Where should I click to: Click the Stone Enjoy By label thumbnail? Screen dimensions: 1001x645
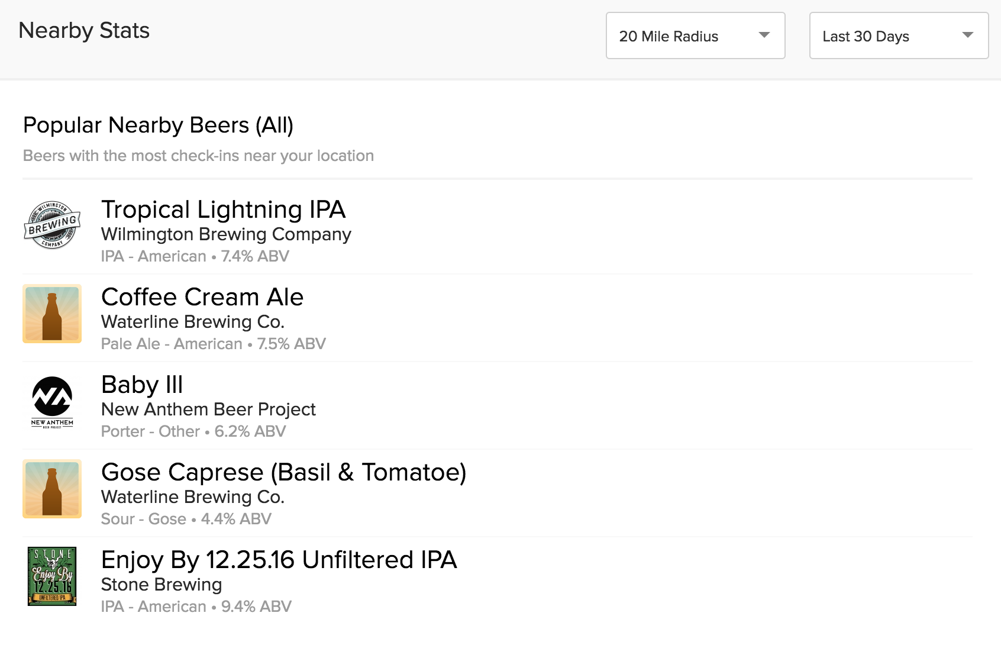[x=52, y=576]
